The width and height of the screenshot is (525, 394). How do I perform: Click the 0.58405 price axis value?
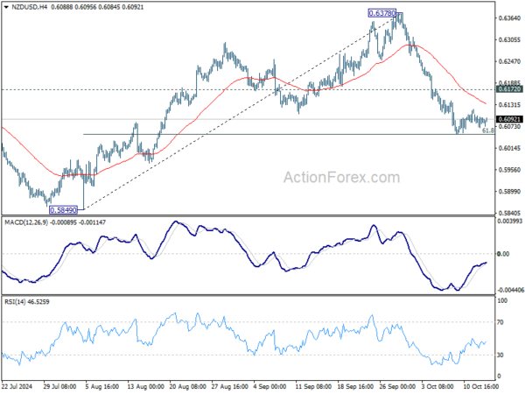(x=510, y=213)
